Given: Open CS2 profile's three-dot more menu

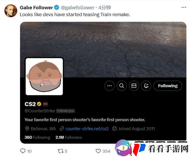Looking at the screenshot, I should [109, 86].
